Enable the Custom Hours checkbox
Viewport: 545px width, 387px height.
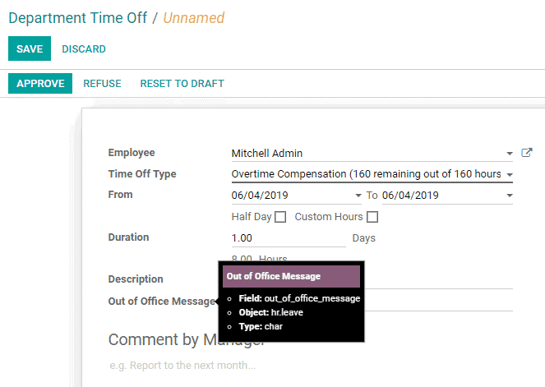click(372, 217)
